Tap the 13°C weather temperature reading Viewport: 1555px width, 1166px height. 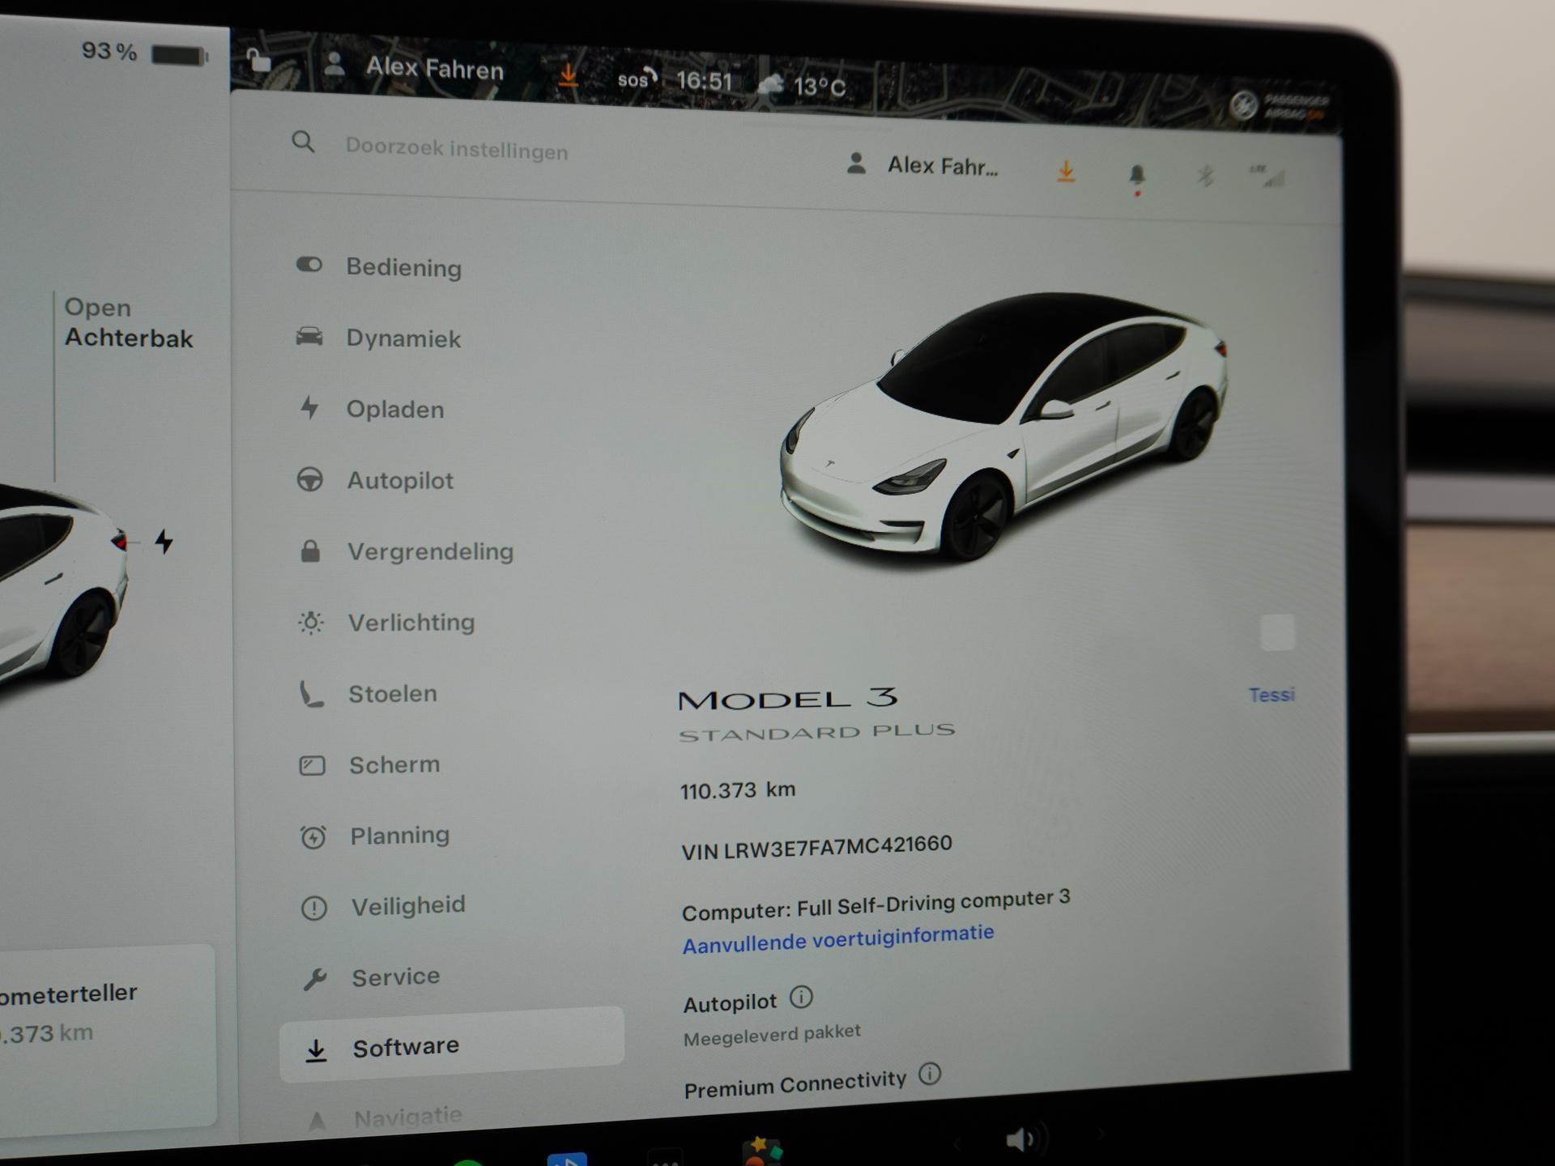tap(820, 86)
